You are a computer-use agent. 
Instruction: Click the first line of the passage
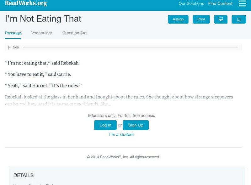[42, 63]
